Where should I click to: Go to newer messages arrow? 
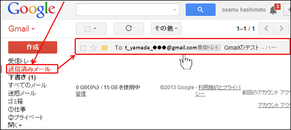pos(266,29)
